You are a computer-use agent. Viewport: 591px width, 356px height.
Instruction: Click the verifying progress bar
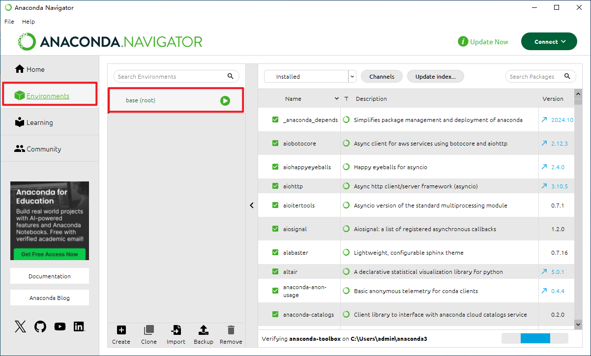pos(534,338)
